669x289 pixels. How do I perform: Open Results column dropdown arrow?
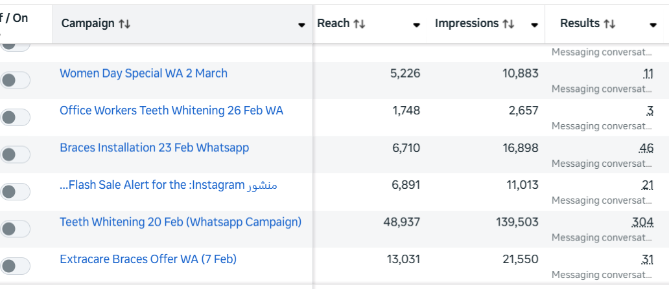[653, 25]
